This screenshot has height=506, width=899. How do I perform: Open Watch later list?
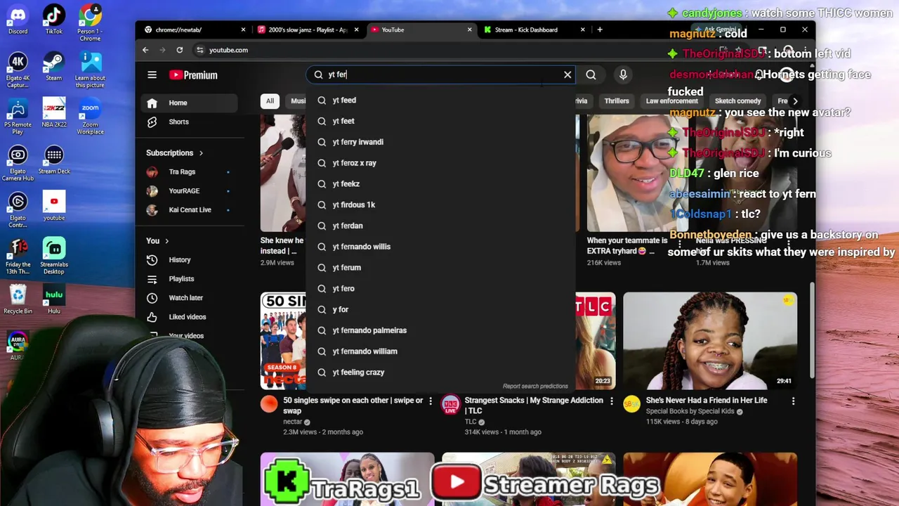189,298
